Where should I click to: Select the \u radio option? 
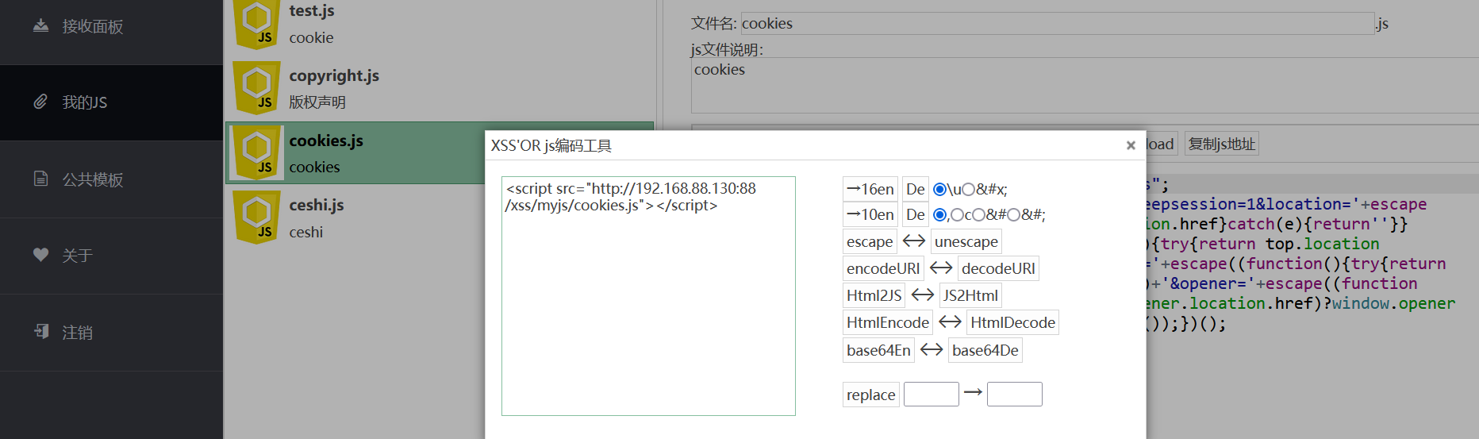tap(939, 190)
